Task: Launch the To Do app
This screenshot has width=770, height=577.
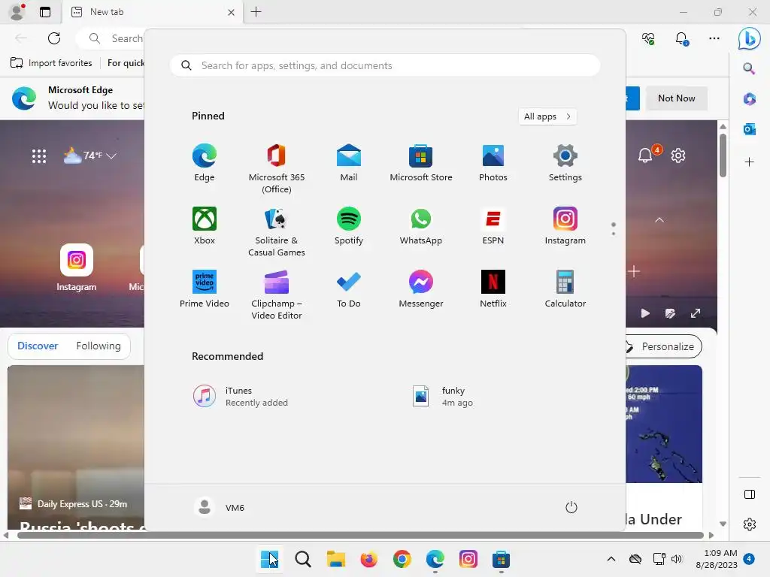Action: click(x=349, y=289)
